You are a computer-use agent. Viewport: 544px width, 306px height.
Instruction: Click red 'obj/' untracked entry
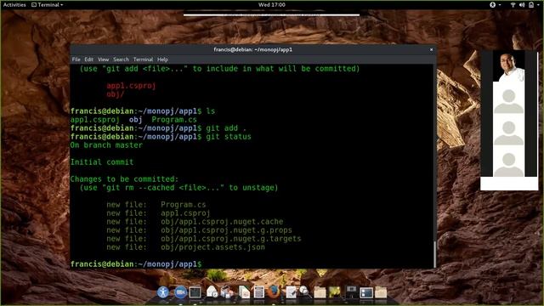(x=116, y=94)
